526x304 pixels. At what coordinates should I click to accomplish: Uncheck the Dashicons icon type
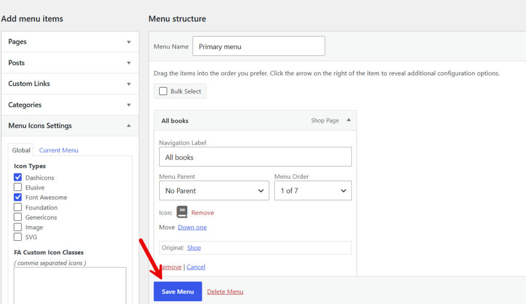(18, 177)
